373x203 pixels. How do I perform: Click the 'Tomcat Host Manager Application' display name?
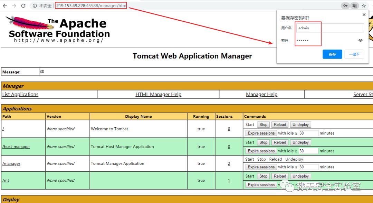122,146
